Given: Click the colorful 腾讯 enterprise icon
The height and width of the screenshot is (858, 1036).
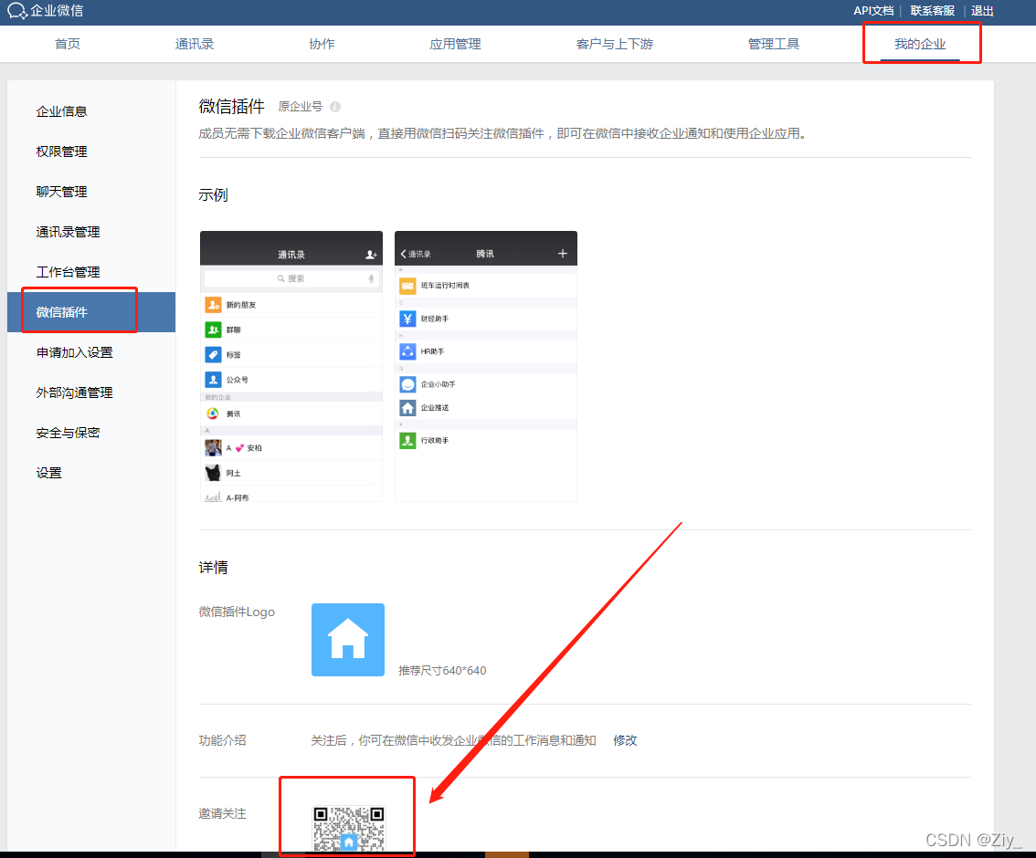Looking at the screenshot, I should [x=213, y=413].
